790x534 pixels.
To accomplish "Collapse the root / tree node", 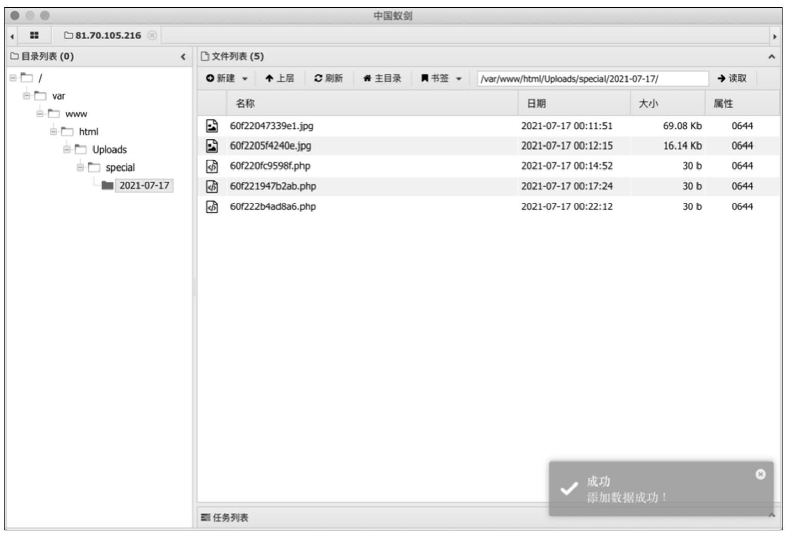I will 13,78.
